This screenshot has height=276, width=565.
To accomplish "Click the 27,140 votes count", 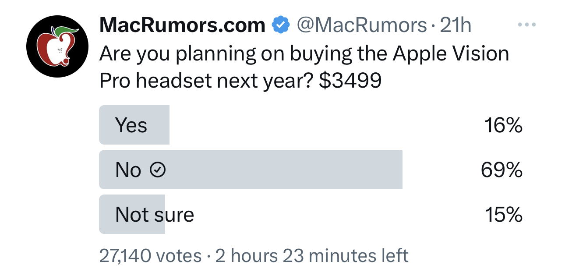I will point(151,256).
